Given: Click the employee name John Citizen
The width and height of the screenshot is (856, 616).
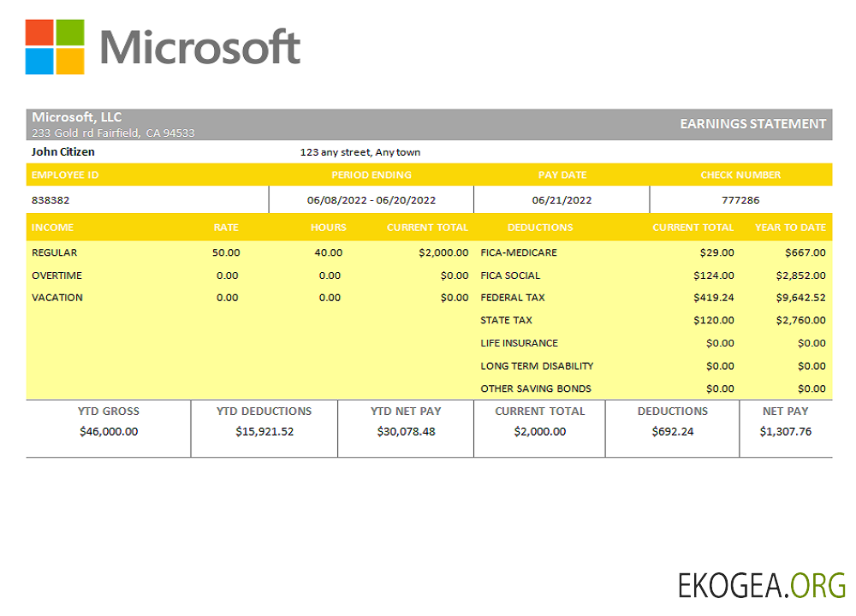Looking at the screenshot, I should pos(63,152).
